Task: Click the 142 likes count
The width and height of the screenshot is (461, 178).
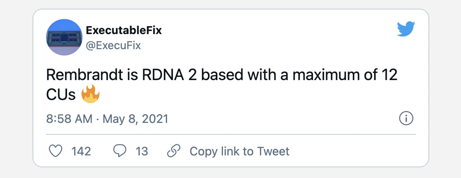Action: click(81, 151)
